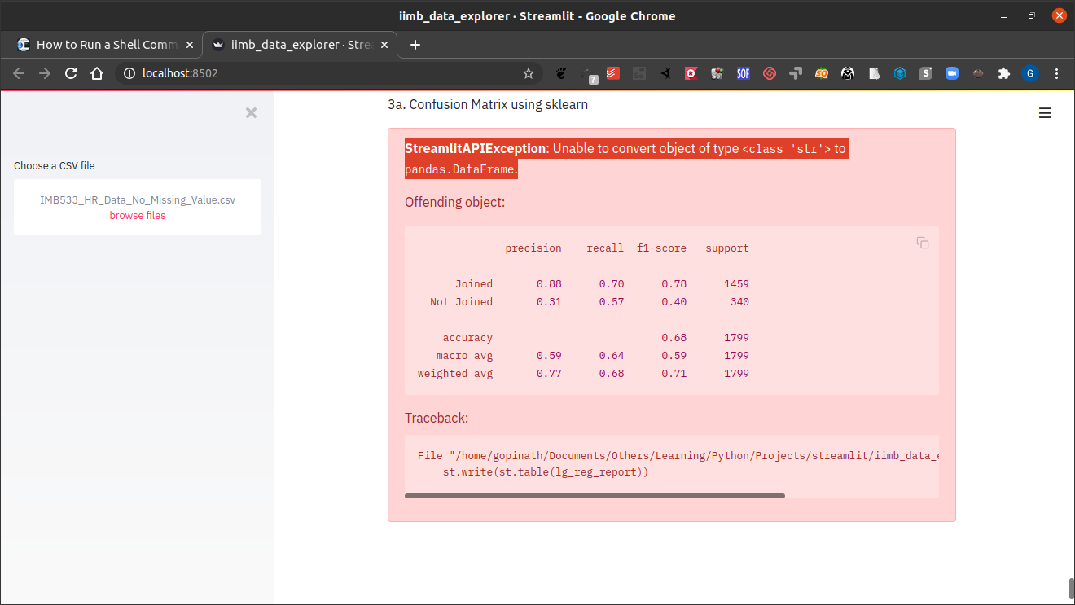This screenshot has height=605, width=1075.
Task: Click the browse files link
Action: click(x=137, y=215)
